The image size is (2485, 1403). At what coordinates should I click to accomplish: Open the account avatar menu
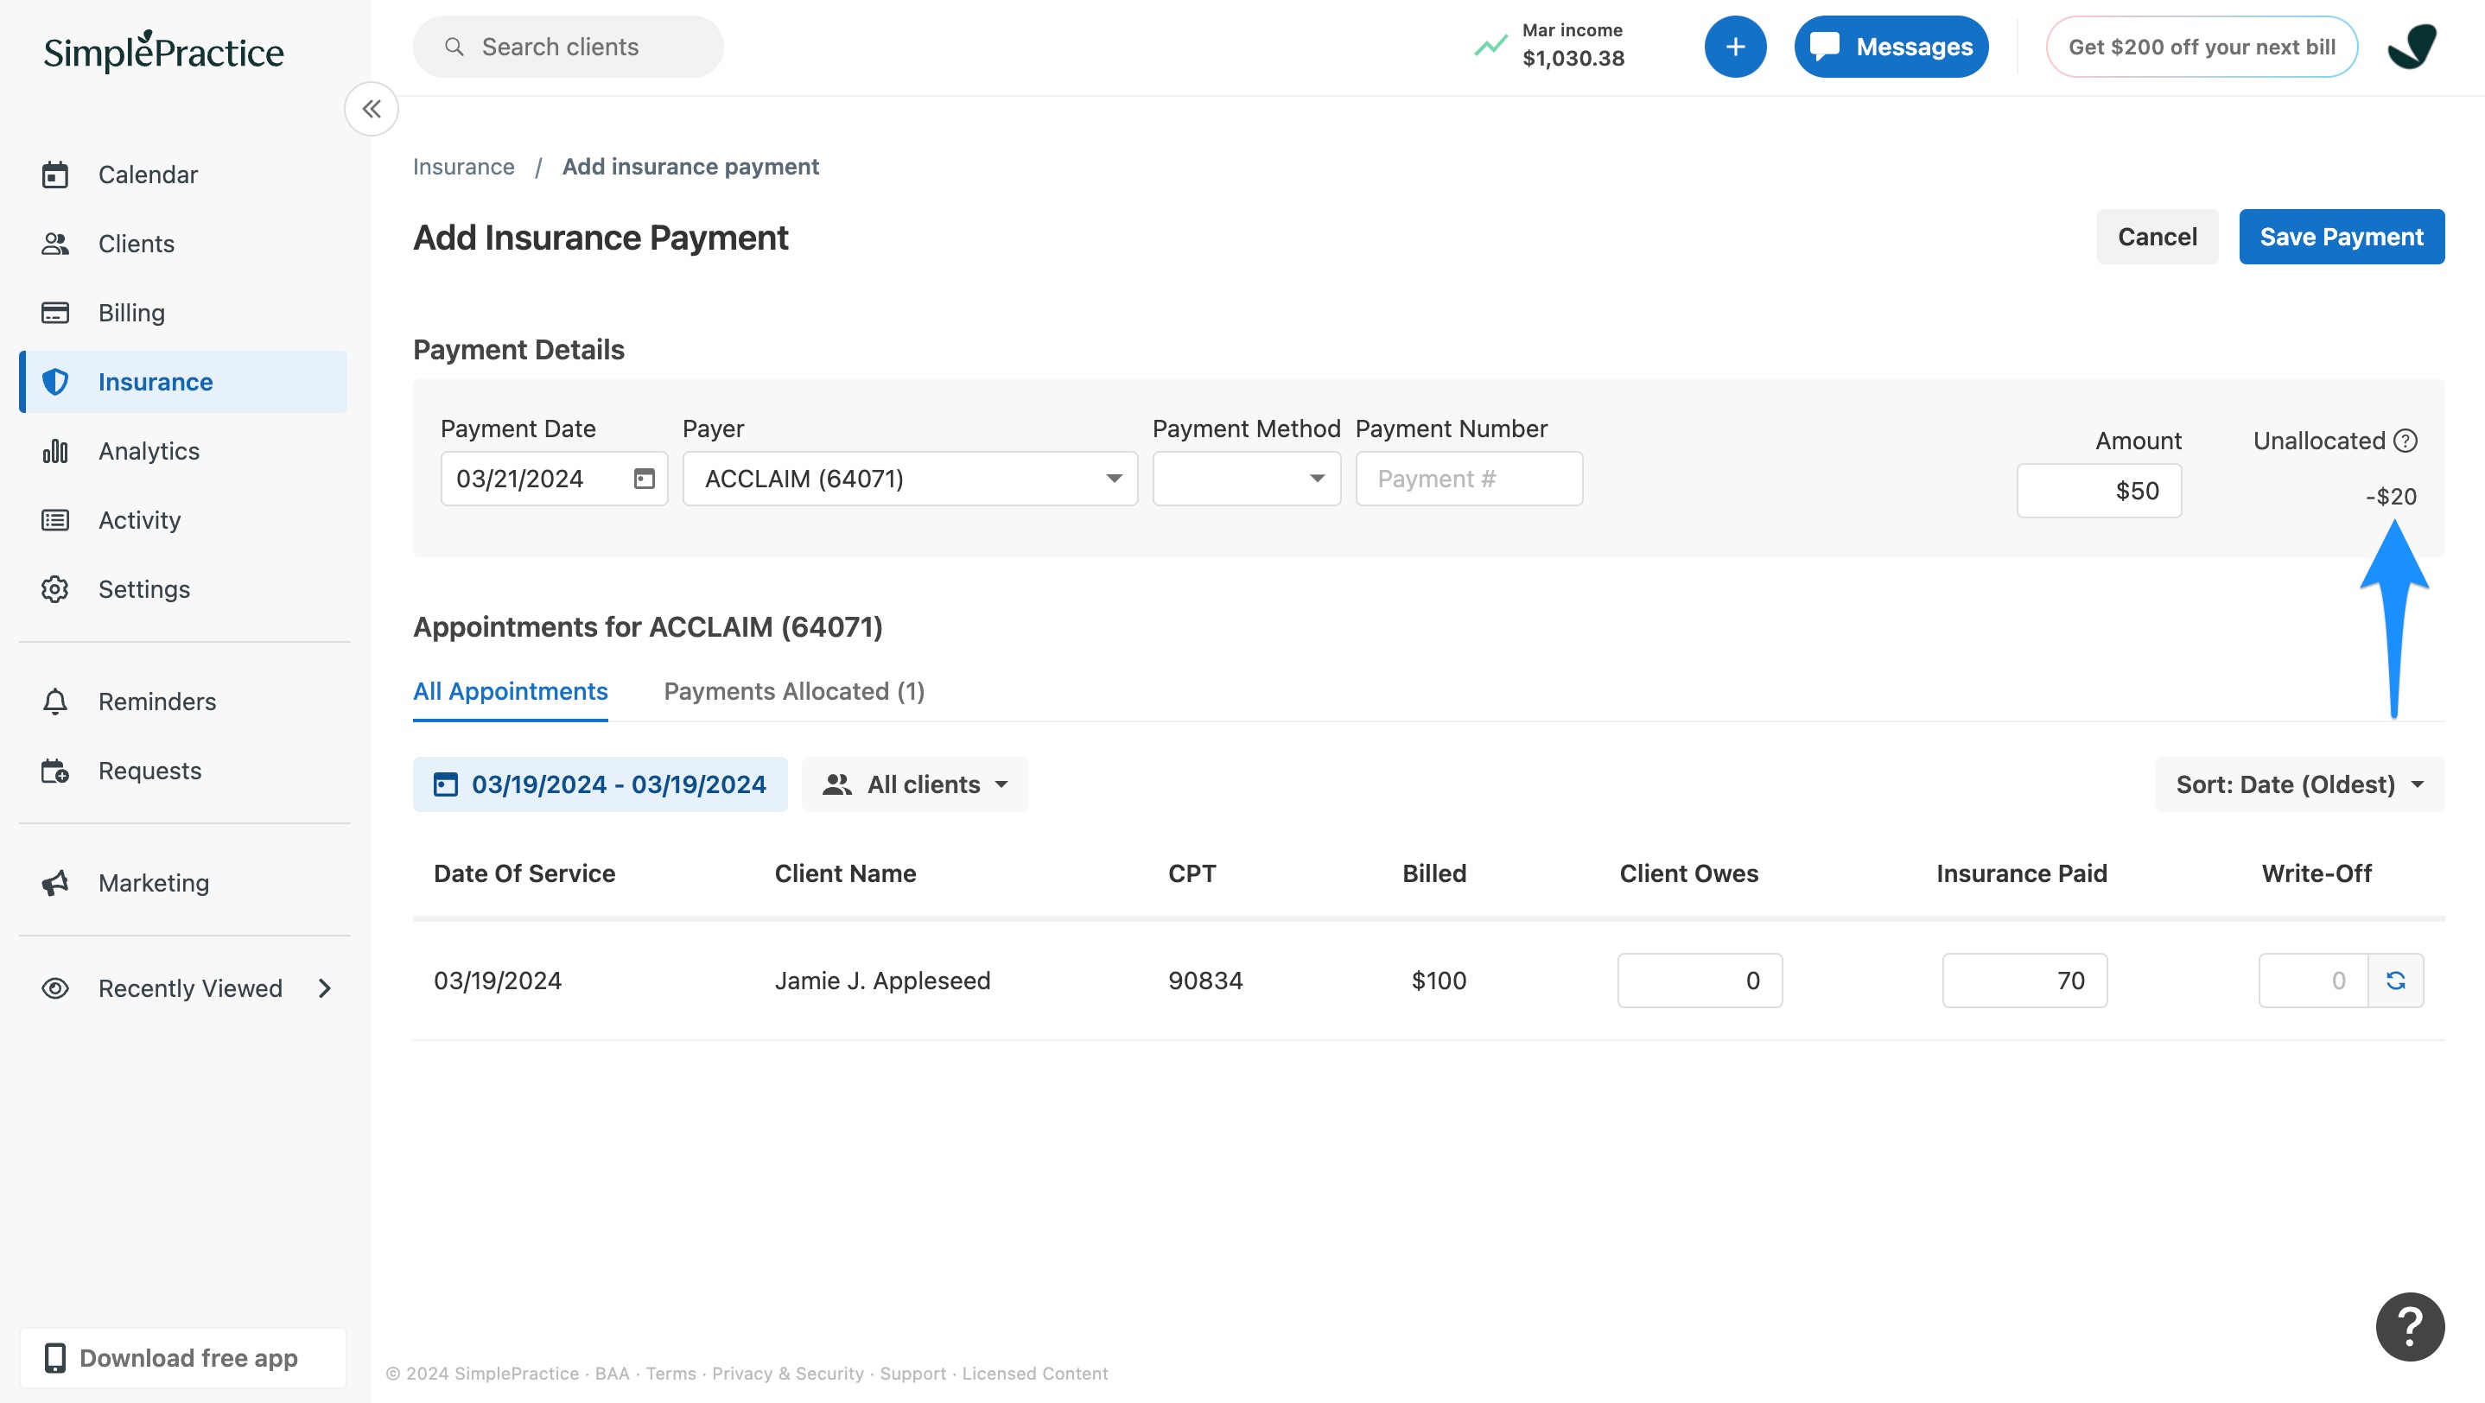(x=2412, y=47)
